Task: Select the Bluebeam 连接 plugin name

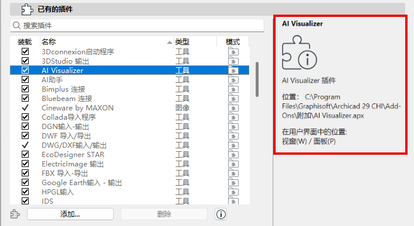Action: point(67,98)
